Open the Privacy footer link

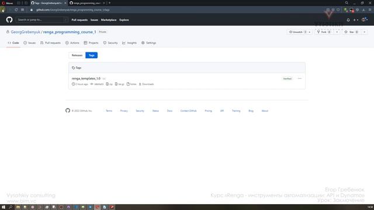point(124,111)
